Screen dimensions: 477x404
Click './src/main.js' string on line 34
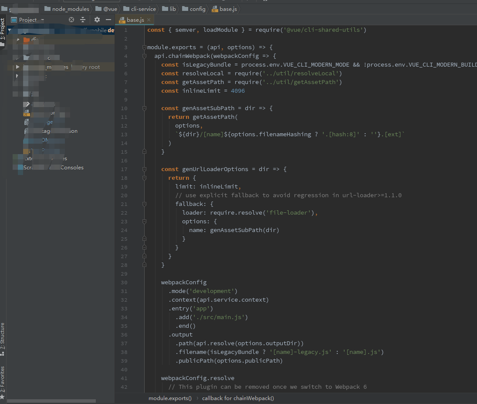click(x=218, y=317)
